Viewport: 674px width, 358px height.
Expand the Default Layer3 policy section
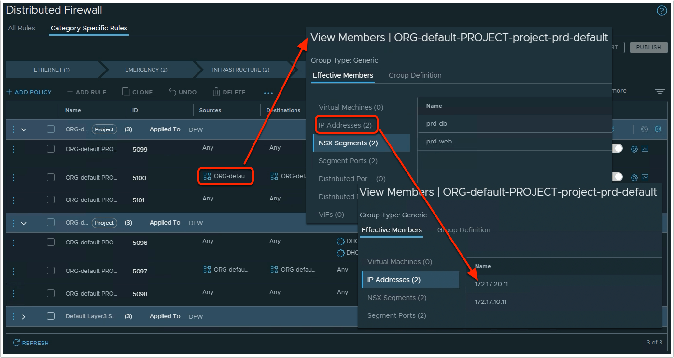[24, 316]
